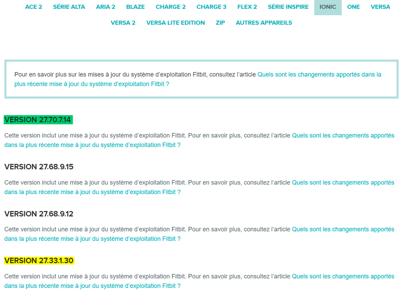Screen dimensions: 401x296
Task: Switch to VERSA 2 tab
Action: click(x=123, y=23)
